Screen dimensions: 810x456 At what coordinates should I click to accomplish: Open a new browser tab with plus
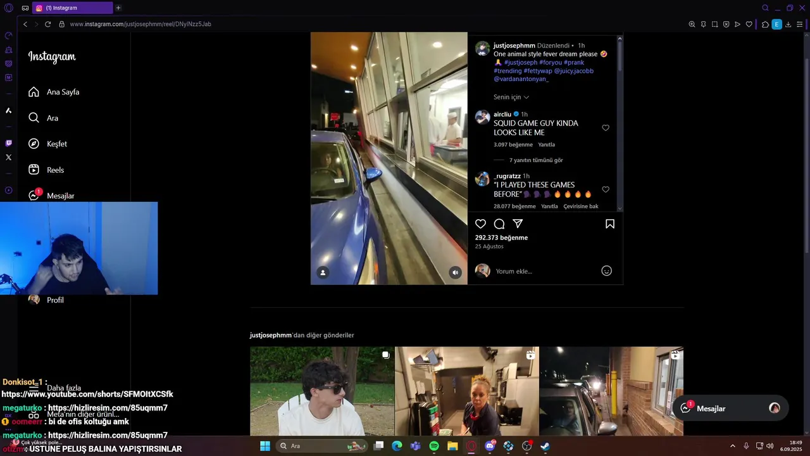(118, 8)
